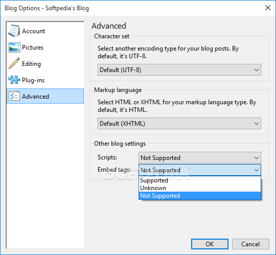276x255 pixels.
Task: Click the Advanced checklist icon
Action: click(14, 96)
